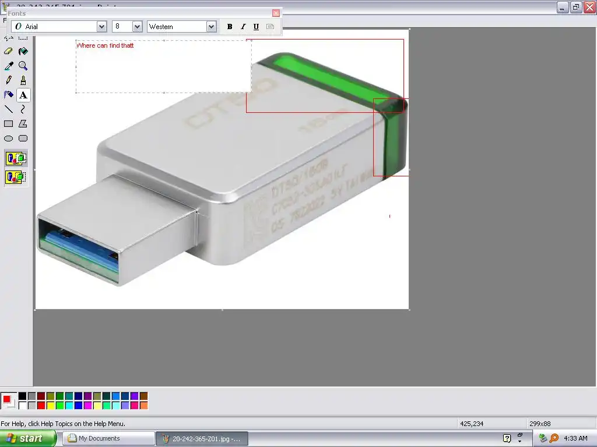Select the Curve tool
This screenshot has width=597, height=447.
point(23,109)
